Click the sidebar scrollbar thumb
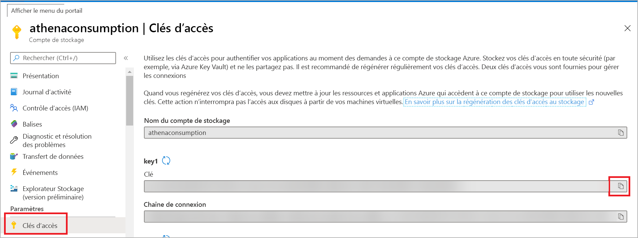This screenshot has height=238, width=638. [x=129, y=101]
